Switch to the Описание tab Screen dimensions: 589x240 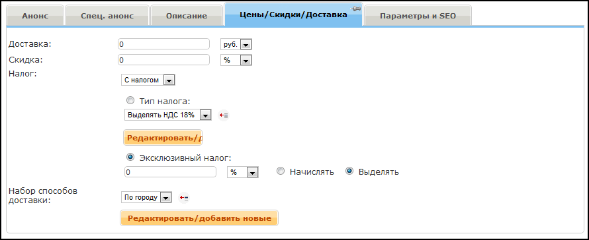click(187, 16)
